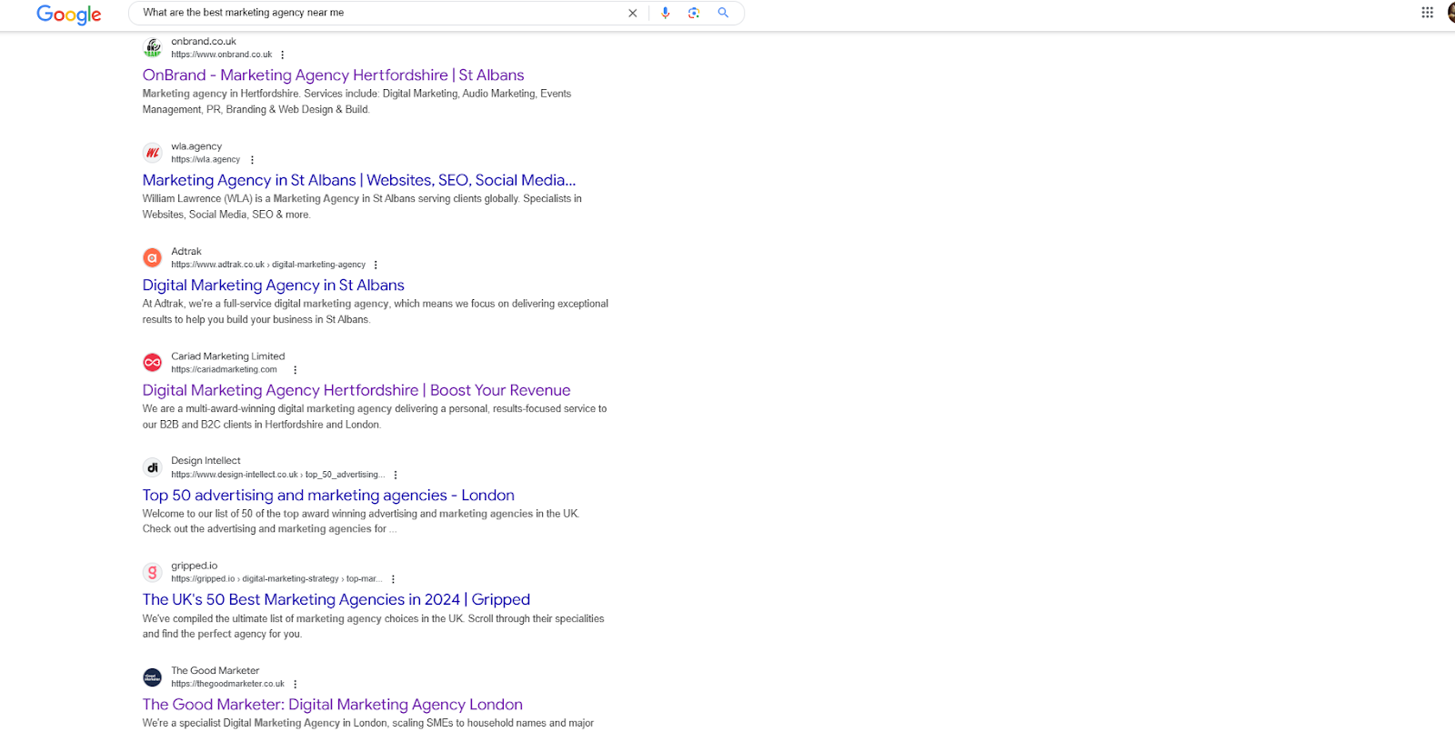This screenshot has height=732, width=1455.
Task: Click the Google logo
Action: coord(69,15)
